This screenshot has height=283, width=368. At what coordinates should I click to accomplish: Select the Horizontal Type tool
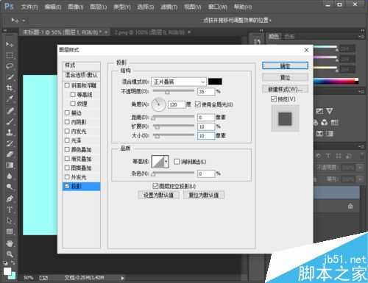coord(10,209)
